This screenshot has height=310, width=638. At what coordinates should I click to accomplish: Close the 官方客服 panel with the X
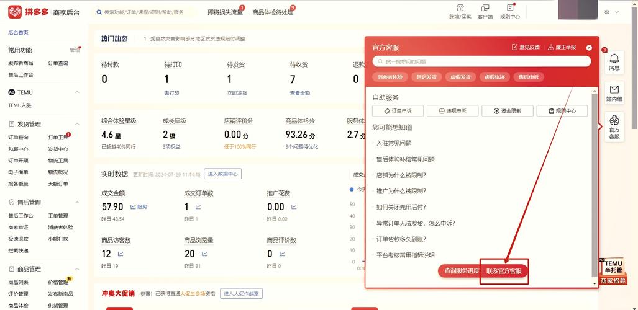coord(589,48)
